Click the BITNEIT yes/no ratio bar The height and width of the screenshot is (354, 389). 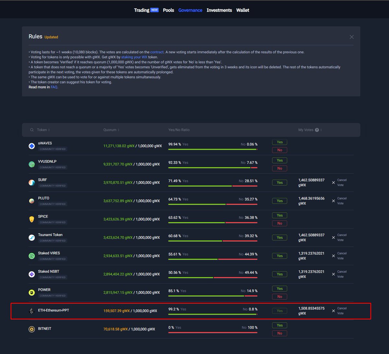tap(213, 333)
